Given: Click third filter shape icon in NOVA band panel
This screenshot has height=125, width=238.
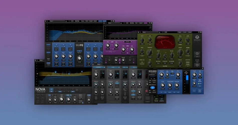Looking at the screenshot, I should pos(55,95).
